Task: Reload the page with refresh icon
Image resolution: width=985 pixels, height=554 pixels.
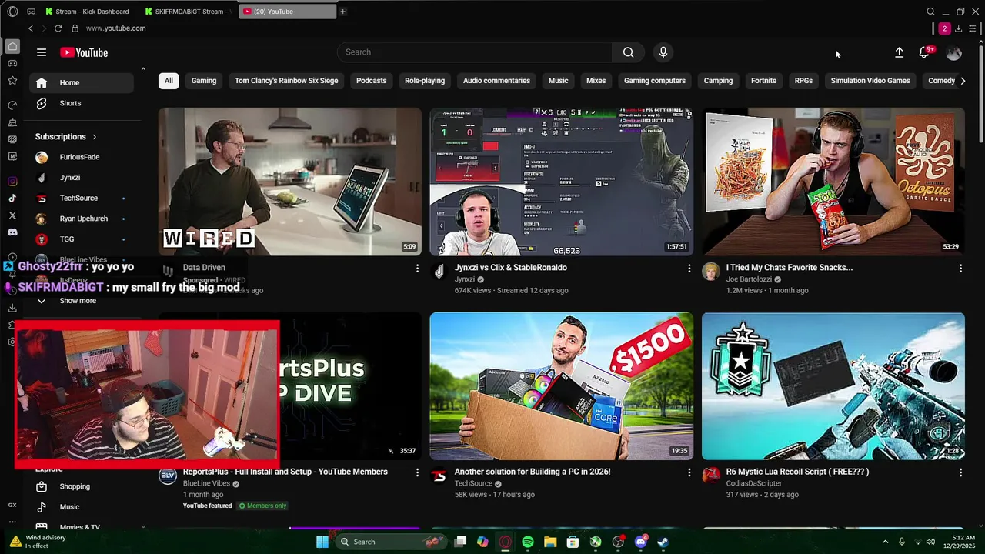Action: coord(58,28)
